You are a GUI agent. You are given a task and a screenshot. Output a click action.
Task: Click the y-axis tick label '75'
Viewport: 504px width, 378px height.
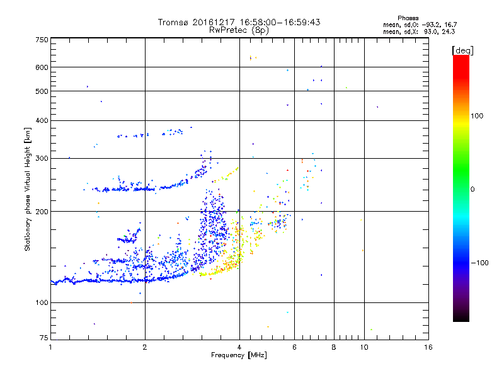click(x=44, y=338)
